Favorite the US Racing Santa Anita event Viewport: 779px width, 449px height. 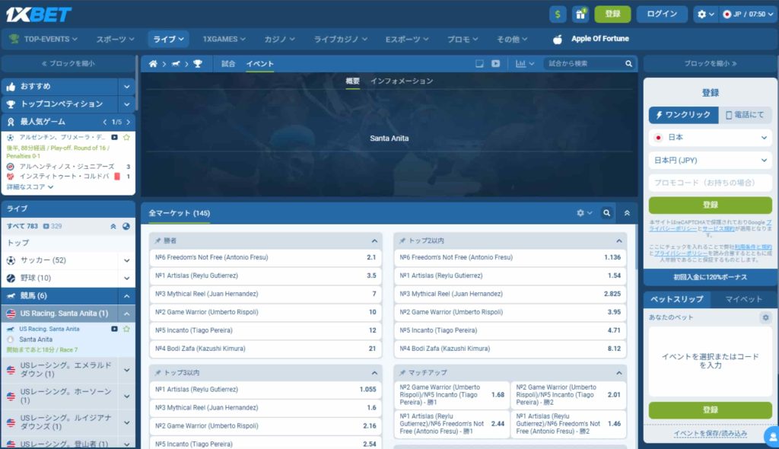[x=126, y=329]
